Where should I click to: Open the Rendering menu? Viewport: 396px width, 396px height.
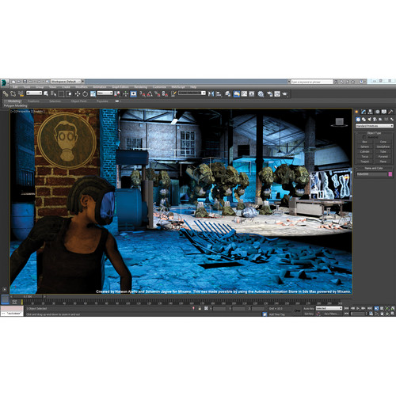pyautogui.click(x=141, y=87)
